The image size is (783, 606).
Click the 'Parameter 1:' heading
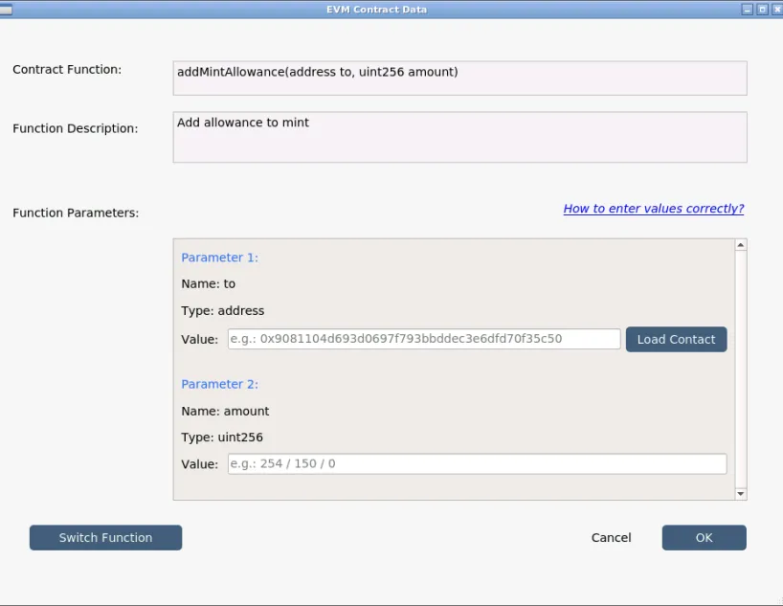point(220,258)
